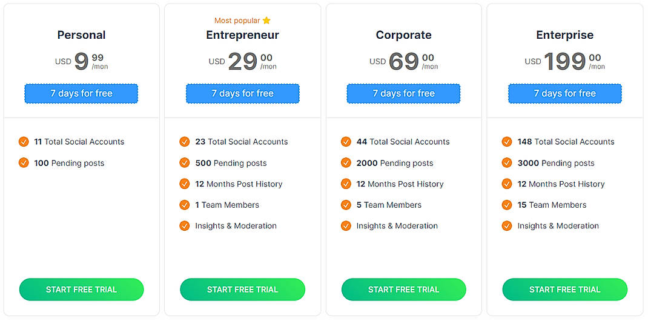This screenshot has height=321, width=648.
Task: Click checkmark icon beside 5 Team Members
Action: point(346,205)
